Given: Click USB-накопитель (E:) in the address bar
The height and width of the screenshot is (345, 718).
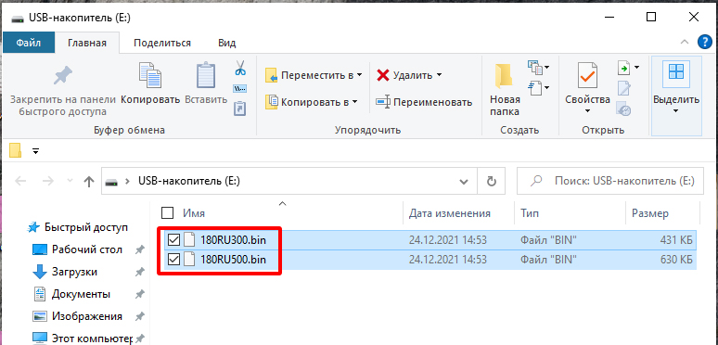Looking at the screenshot, I should (x=189, y=181).
